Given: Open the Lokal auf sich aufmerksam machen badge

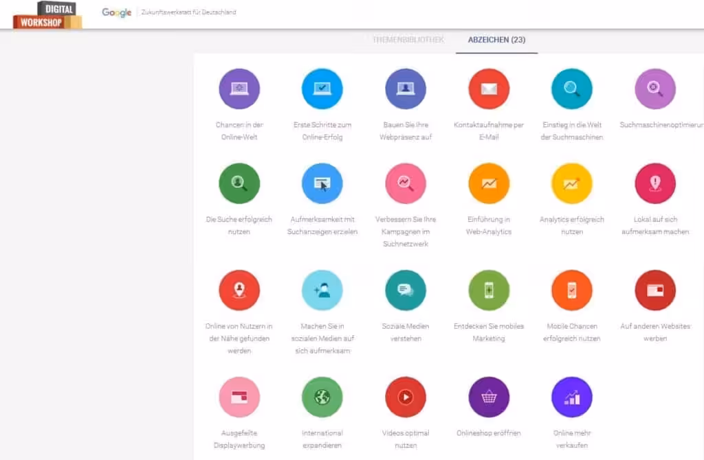Looking at the screenshot, I should (655, 183).
